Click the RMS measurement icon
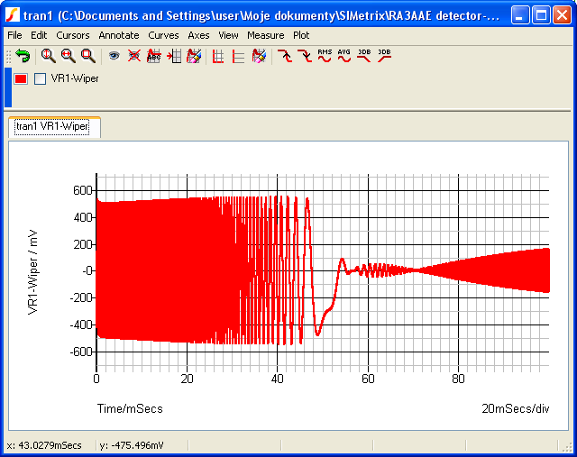The image size is (577, 457). [325, 56]
